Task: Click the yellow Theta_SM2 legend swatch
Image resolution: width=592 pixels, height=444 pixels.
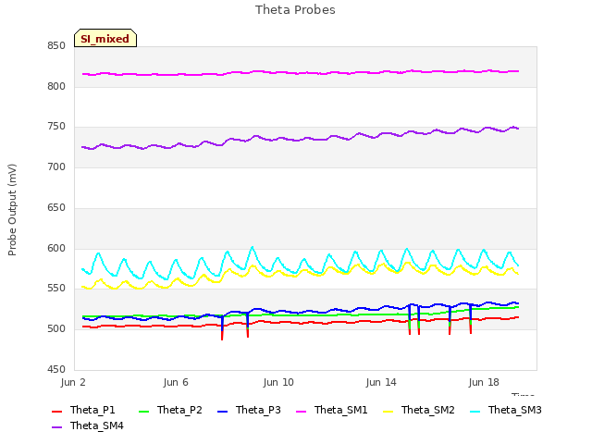Action: click(x=388, y=411)
